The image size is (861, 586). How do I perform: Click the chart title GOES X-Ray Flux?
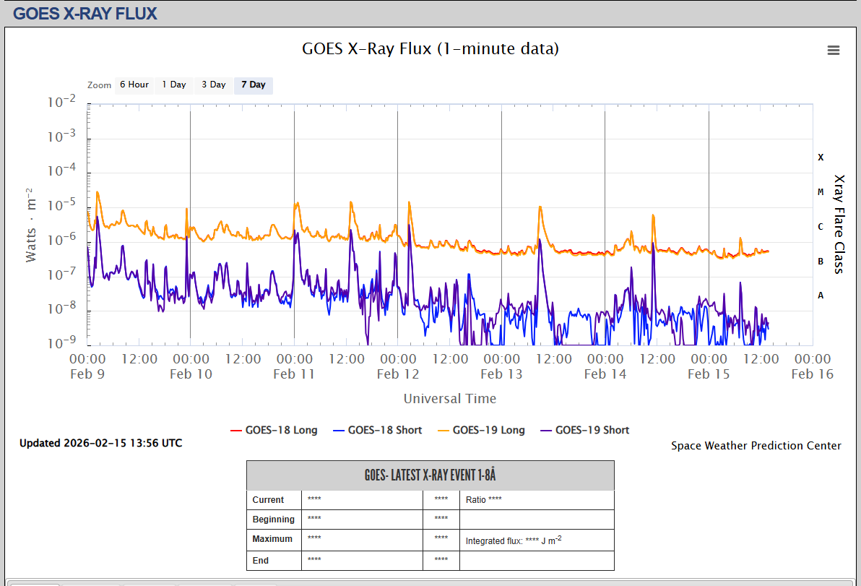430,49
